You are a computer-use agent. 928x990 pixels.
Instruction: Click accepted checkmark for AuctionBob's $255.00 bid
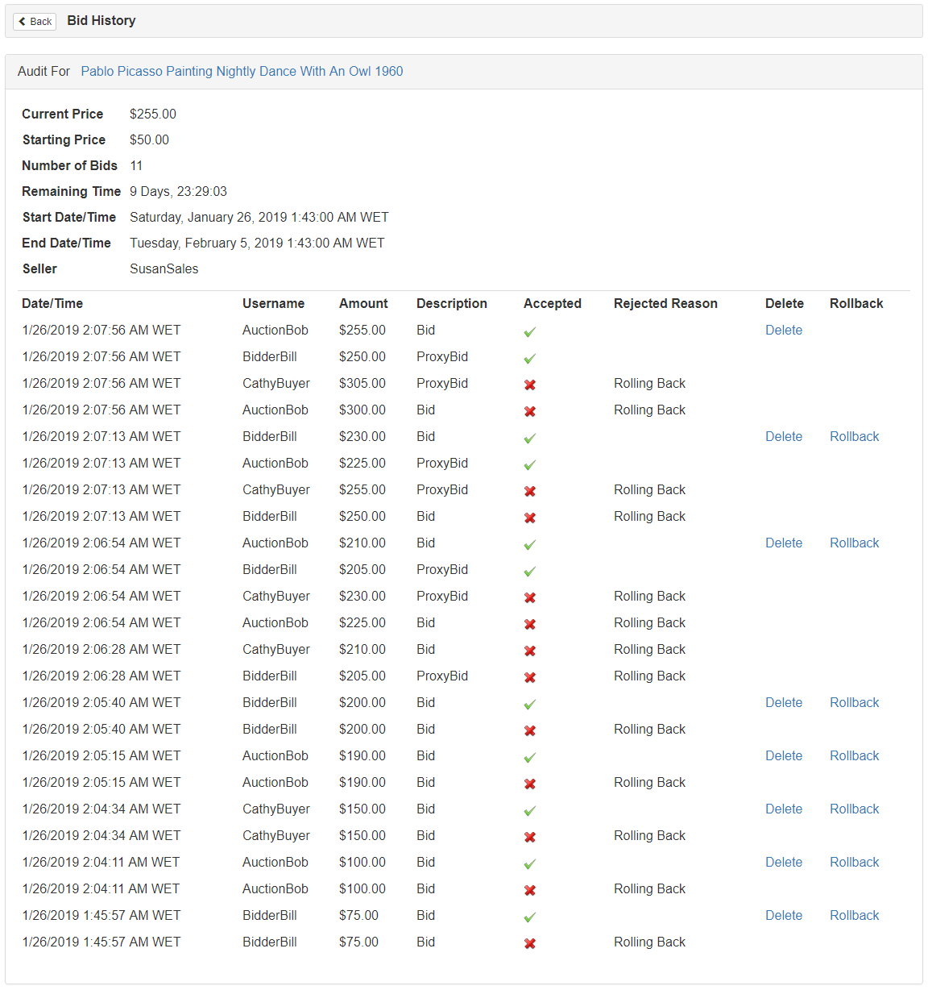[530, 332]
